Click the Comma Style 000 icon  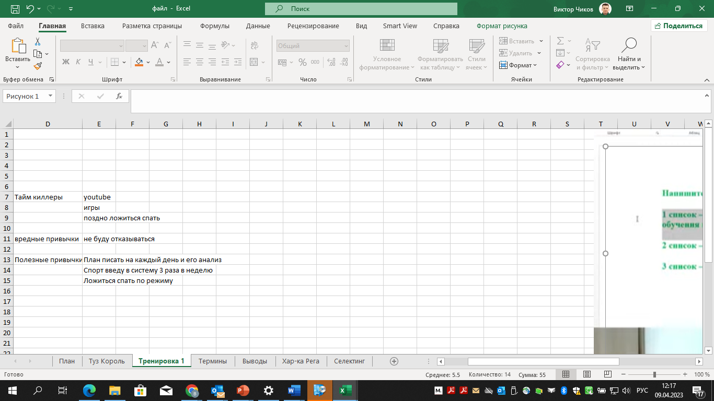point(315,62)
